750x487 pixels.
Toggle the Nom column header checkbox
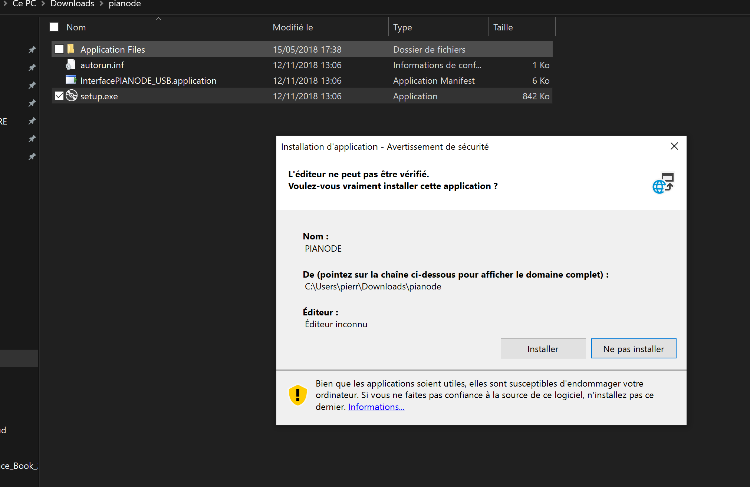point(54,27)
